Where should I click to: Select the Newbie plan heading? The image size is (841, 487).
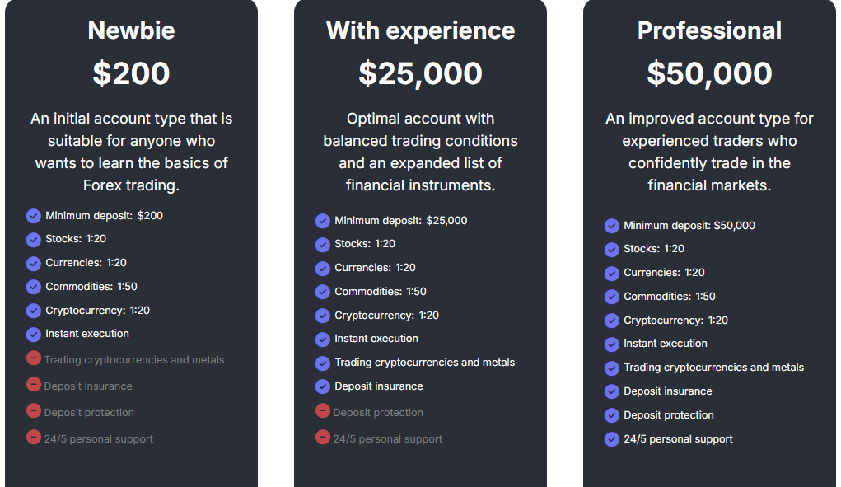pos(132,30)
